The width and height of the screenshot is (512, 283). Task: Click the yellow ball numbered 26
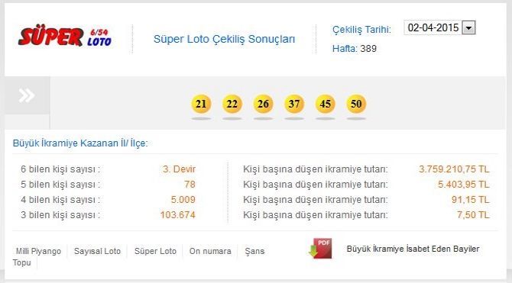point(263,104)
